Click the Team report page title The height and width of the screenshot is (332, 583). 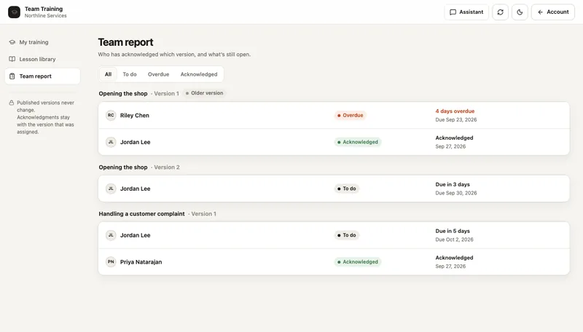(x=125, y=42)
